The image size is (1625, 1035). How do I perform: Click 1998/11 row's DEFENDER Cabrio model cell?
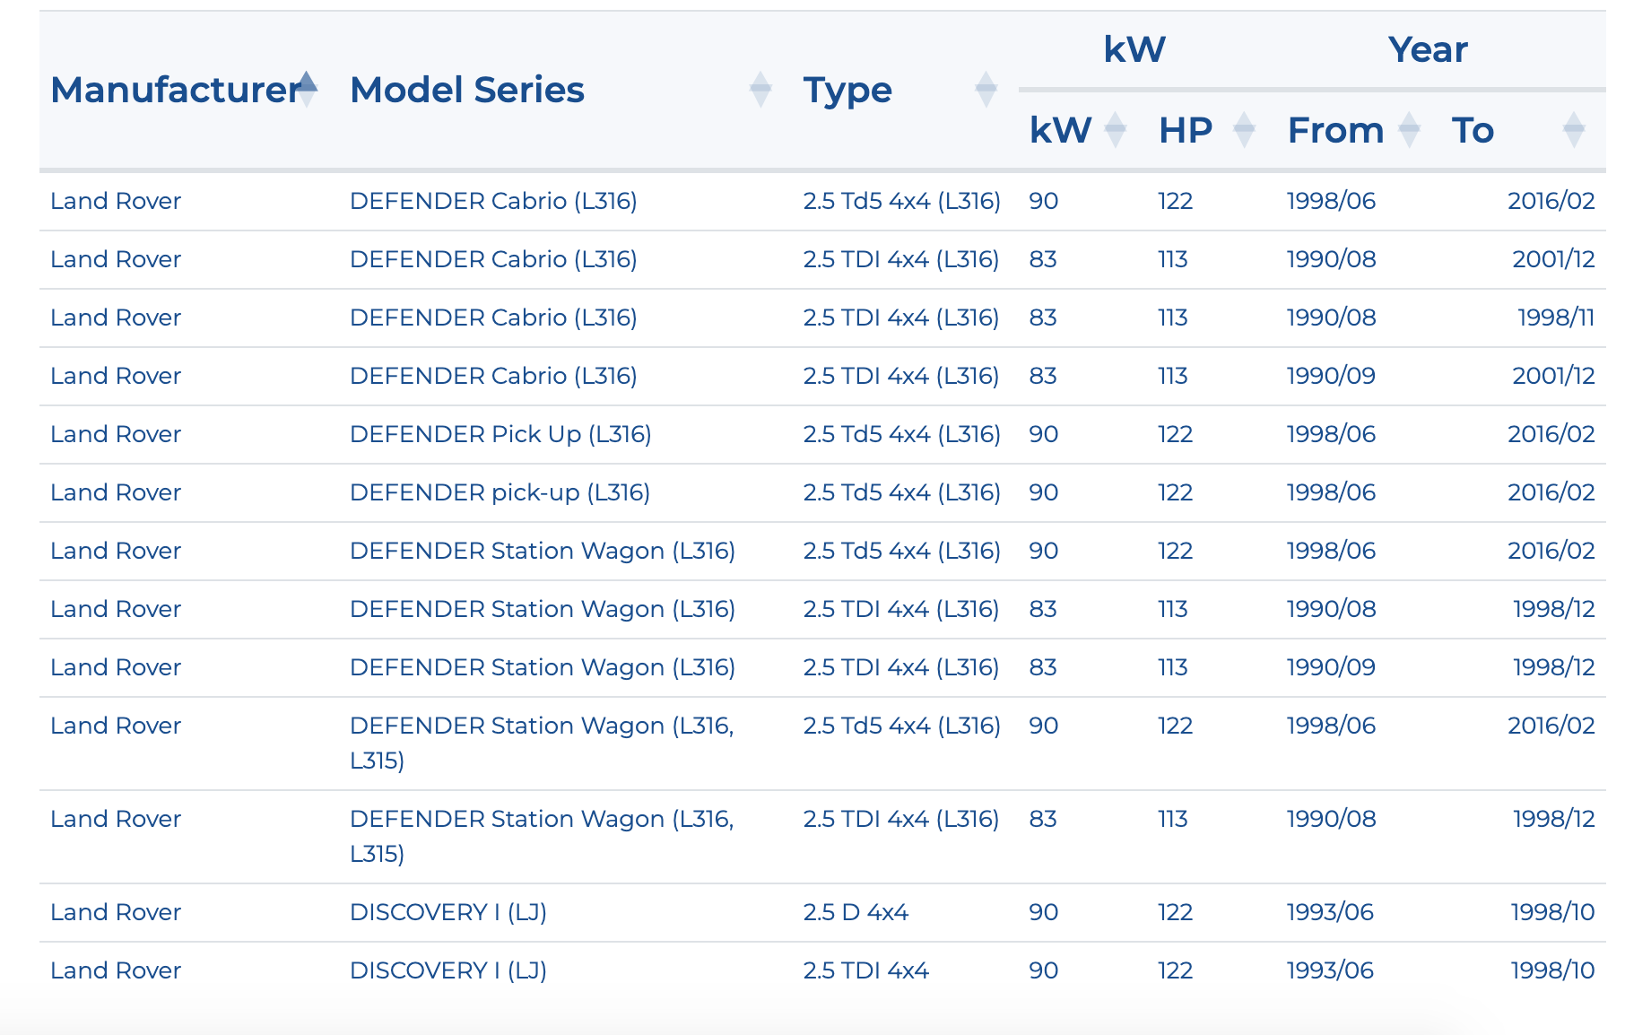493,317
